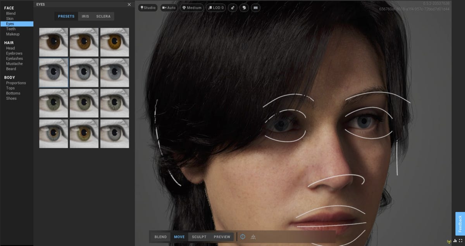The image size is (465, 246).
Task: Open Makeup under Face in sidebar
Action: click(13, 34)
